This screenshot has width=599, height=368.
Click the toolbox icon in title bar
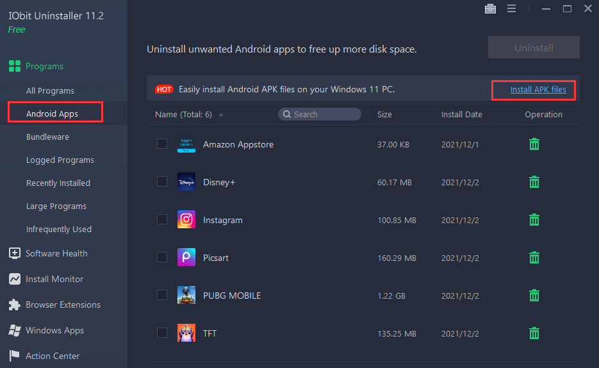point(490,8)
